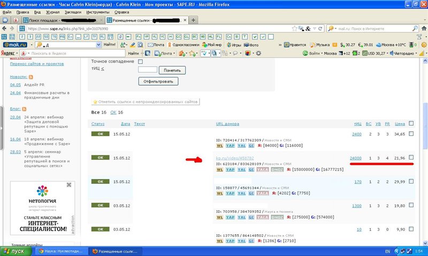Click the gear settings icon on the Yandex bar
The width and height of the screenshot is (428, 256).
pos(258,53)
